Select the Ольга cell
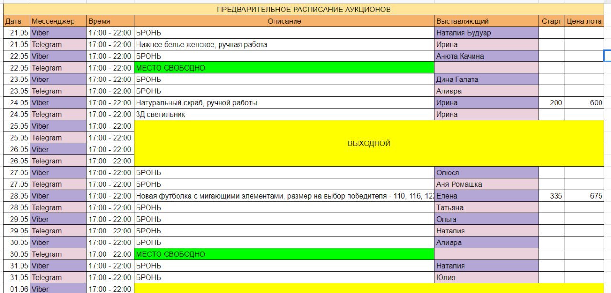 tap(487, 220)
